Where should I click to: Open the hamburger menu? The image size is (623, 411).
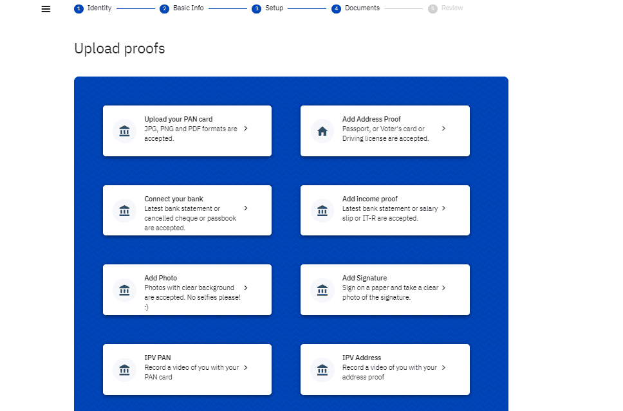click(x=46, y=9)
